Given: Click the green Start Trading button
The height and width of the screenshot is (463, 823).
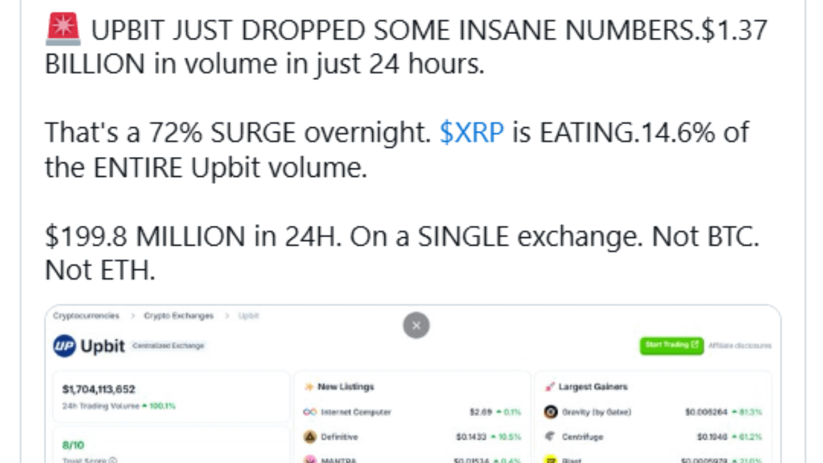Looking at the screenshot, I should (x=671, y=345).
